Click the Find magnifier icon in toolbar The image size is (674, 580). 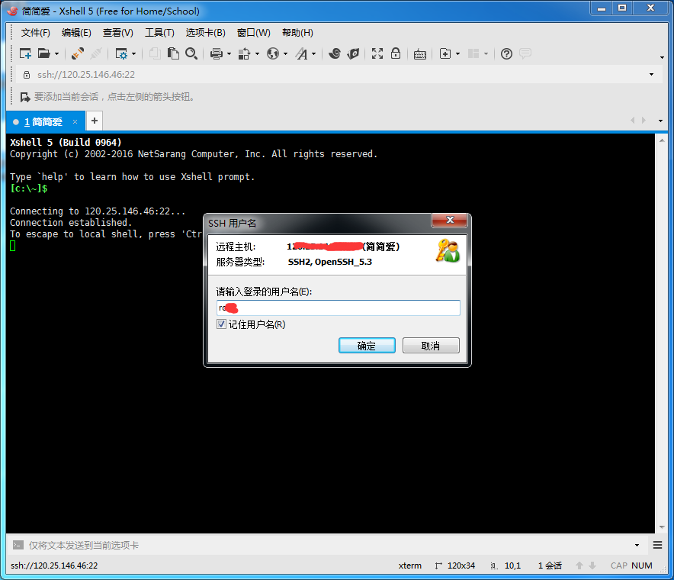[x=191, y=53]
